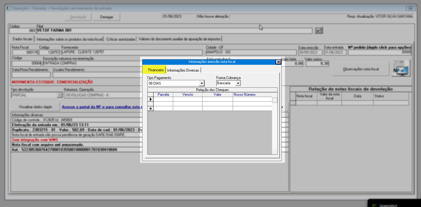Screen dimensions: 421x207
Task: Close the Informações emissão nota fiscal dialog
Action: tap(278, 62)
